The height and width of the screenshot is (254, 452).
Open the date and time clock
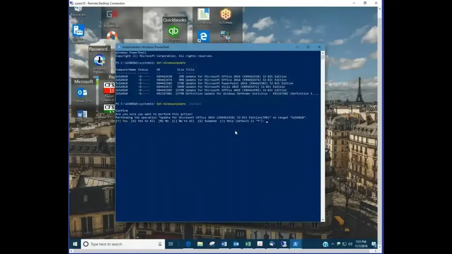[361, 244]
